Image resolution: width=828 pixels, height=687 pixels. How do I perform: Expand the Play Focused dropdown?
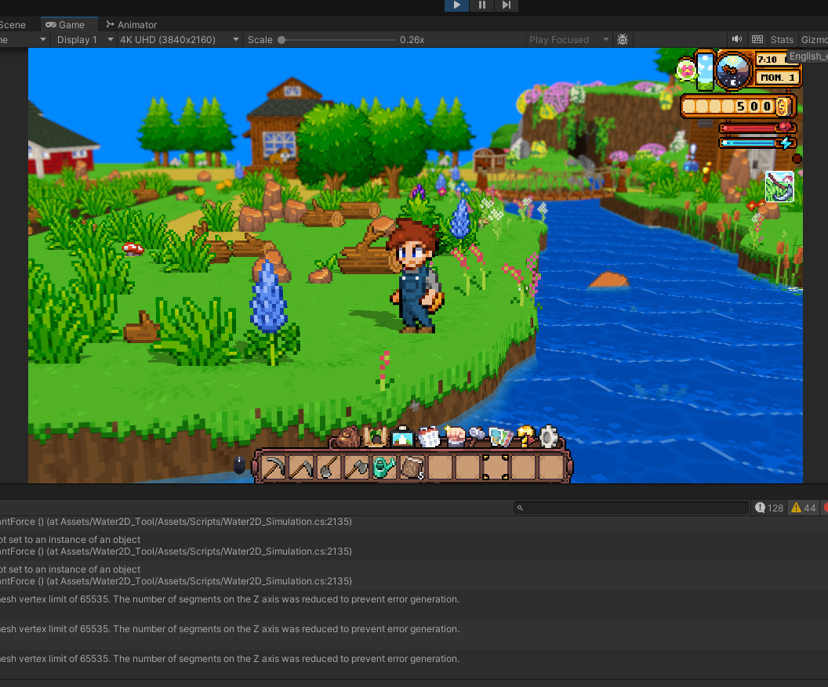pos(568,39)
